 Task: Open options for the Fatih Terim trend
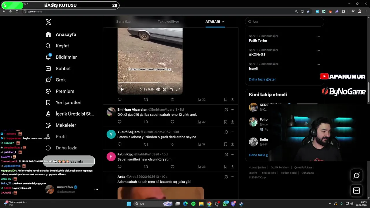tap(318, 37)
